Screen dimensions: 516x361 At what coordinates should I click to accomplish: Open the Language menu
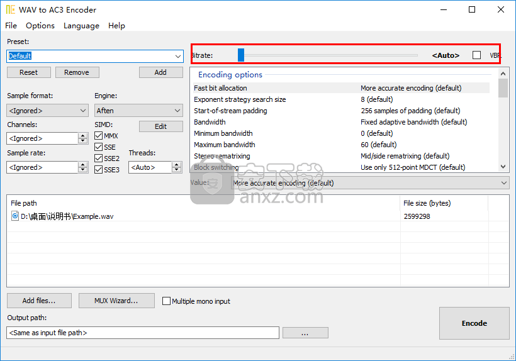81,26
